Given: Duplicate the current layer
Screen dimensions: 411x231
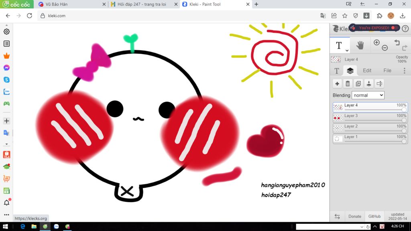Looking at the screenshot, I should tap(358, 84).
